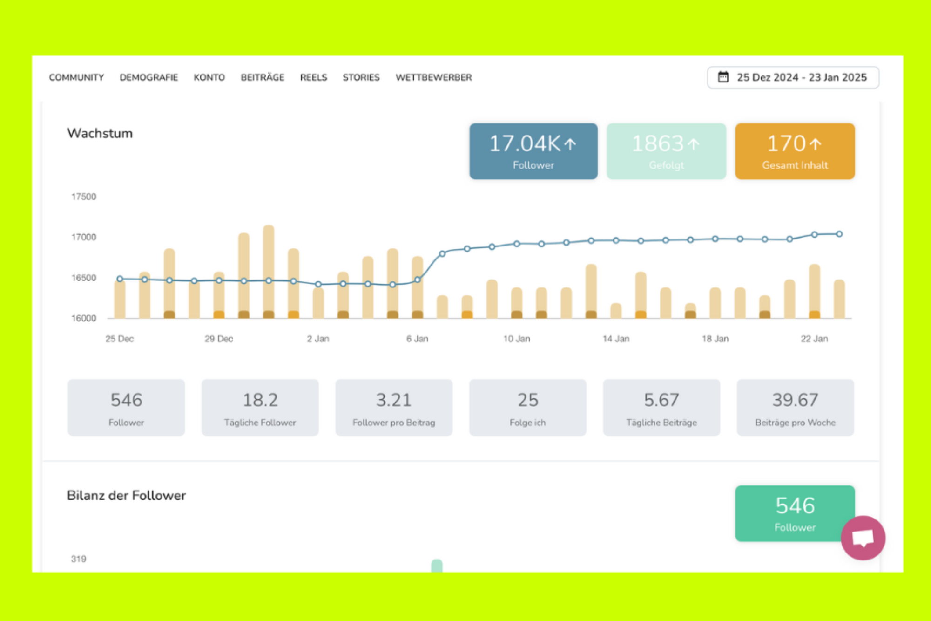931x621 pixels.
Task: Open the DEMOGRAFIE tab
Action: tap(148, 77)
